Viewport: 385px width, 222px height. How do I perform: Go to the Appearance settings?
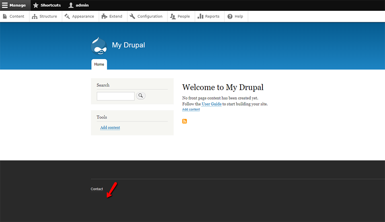pyautogui.click(x=79, y=16)
